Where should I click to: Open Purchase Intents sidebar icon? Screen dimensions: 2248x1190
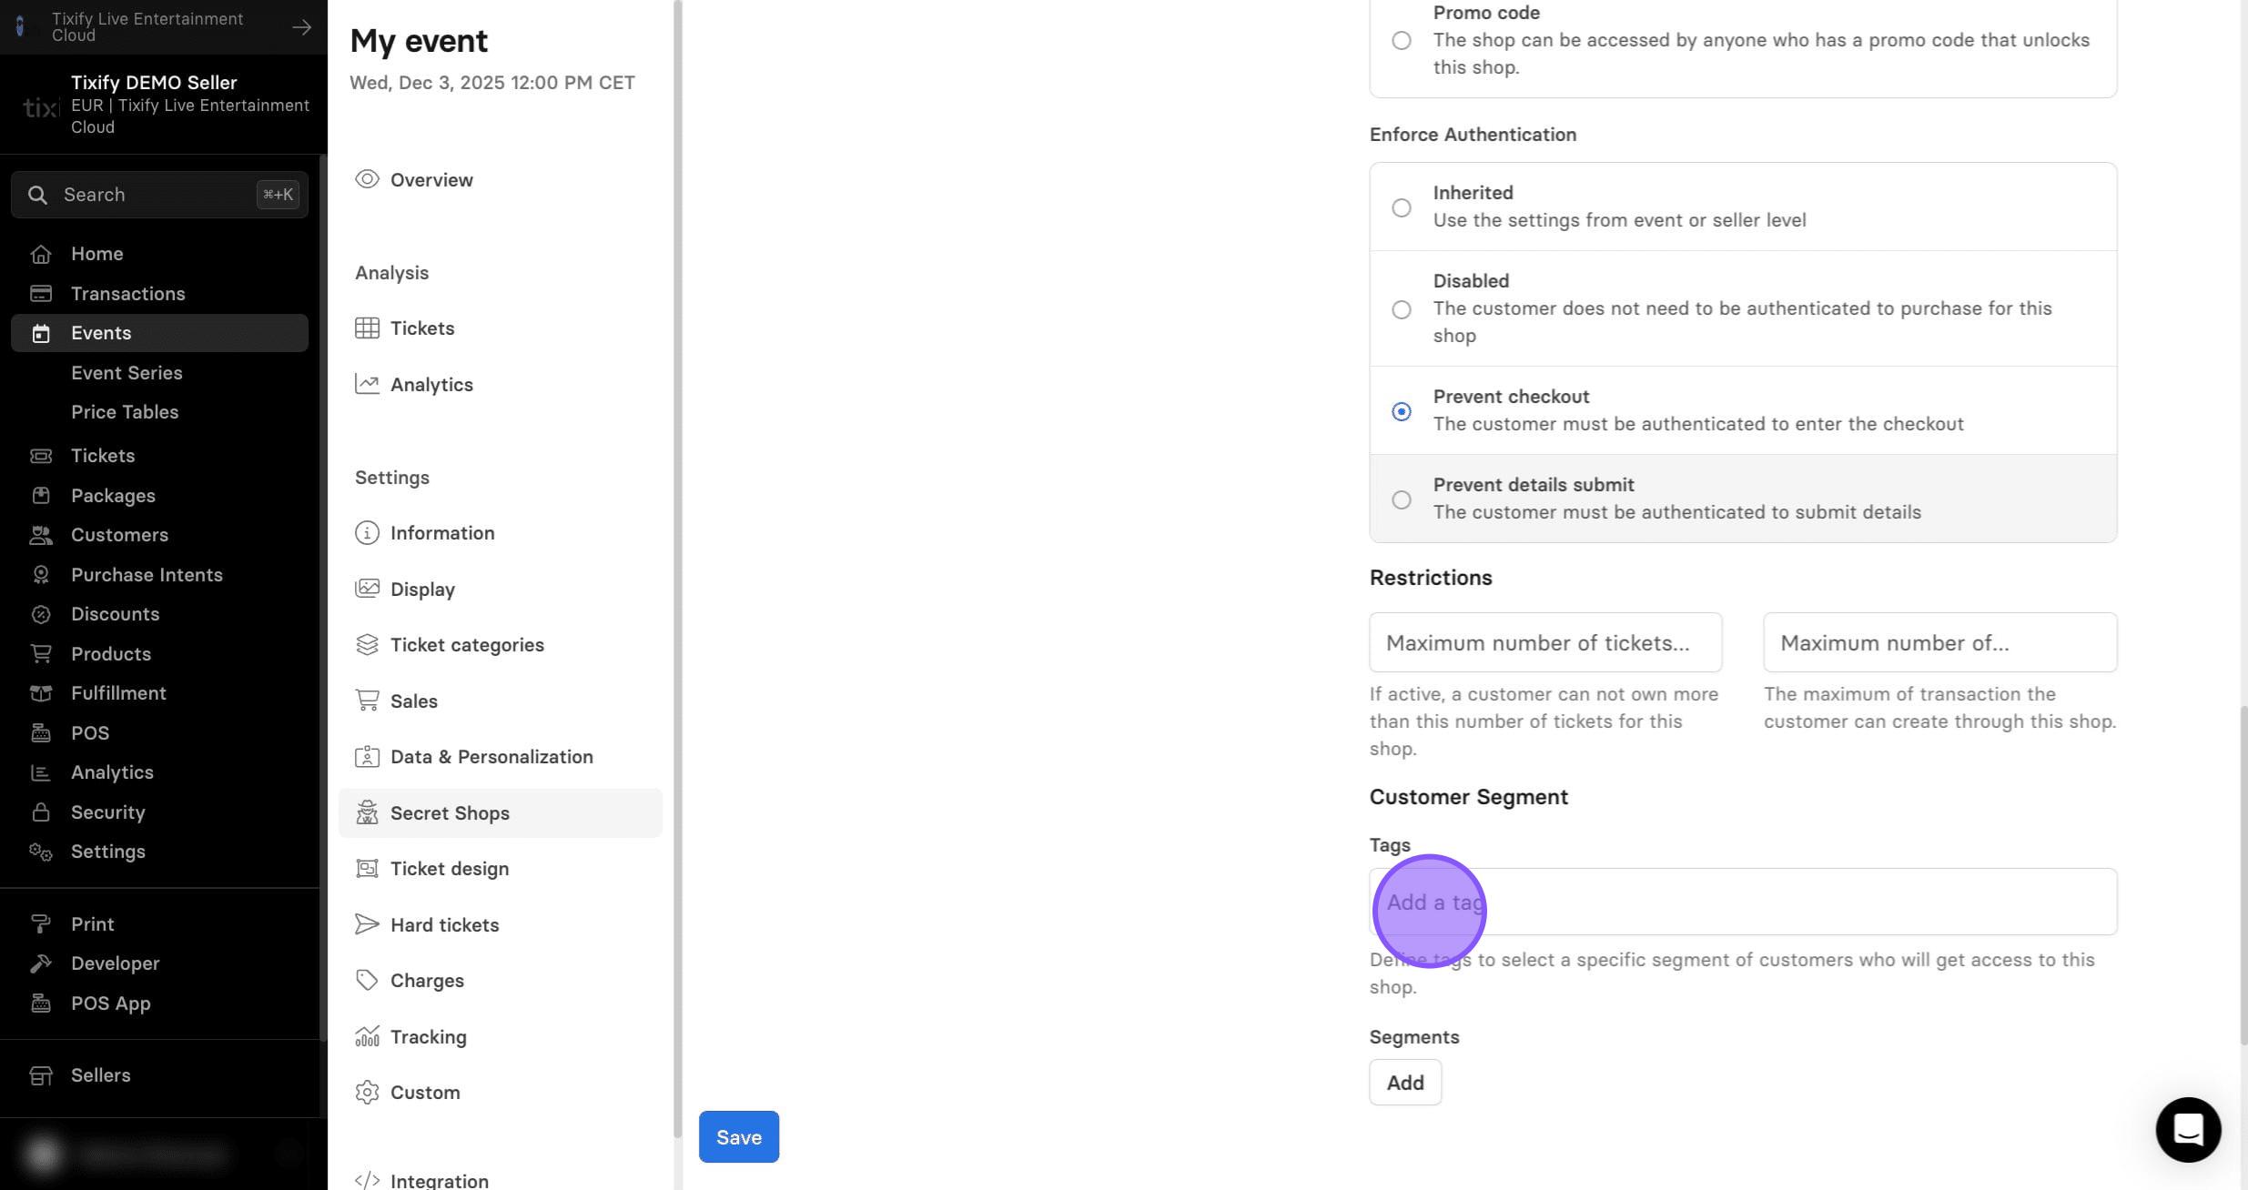[41, 574]
